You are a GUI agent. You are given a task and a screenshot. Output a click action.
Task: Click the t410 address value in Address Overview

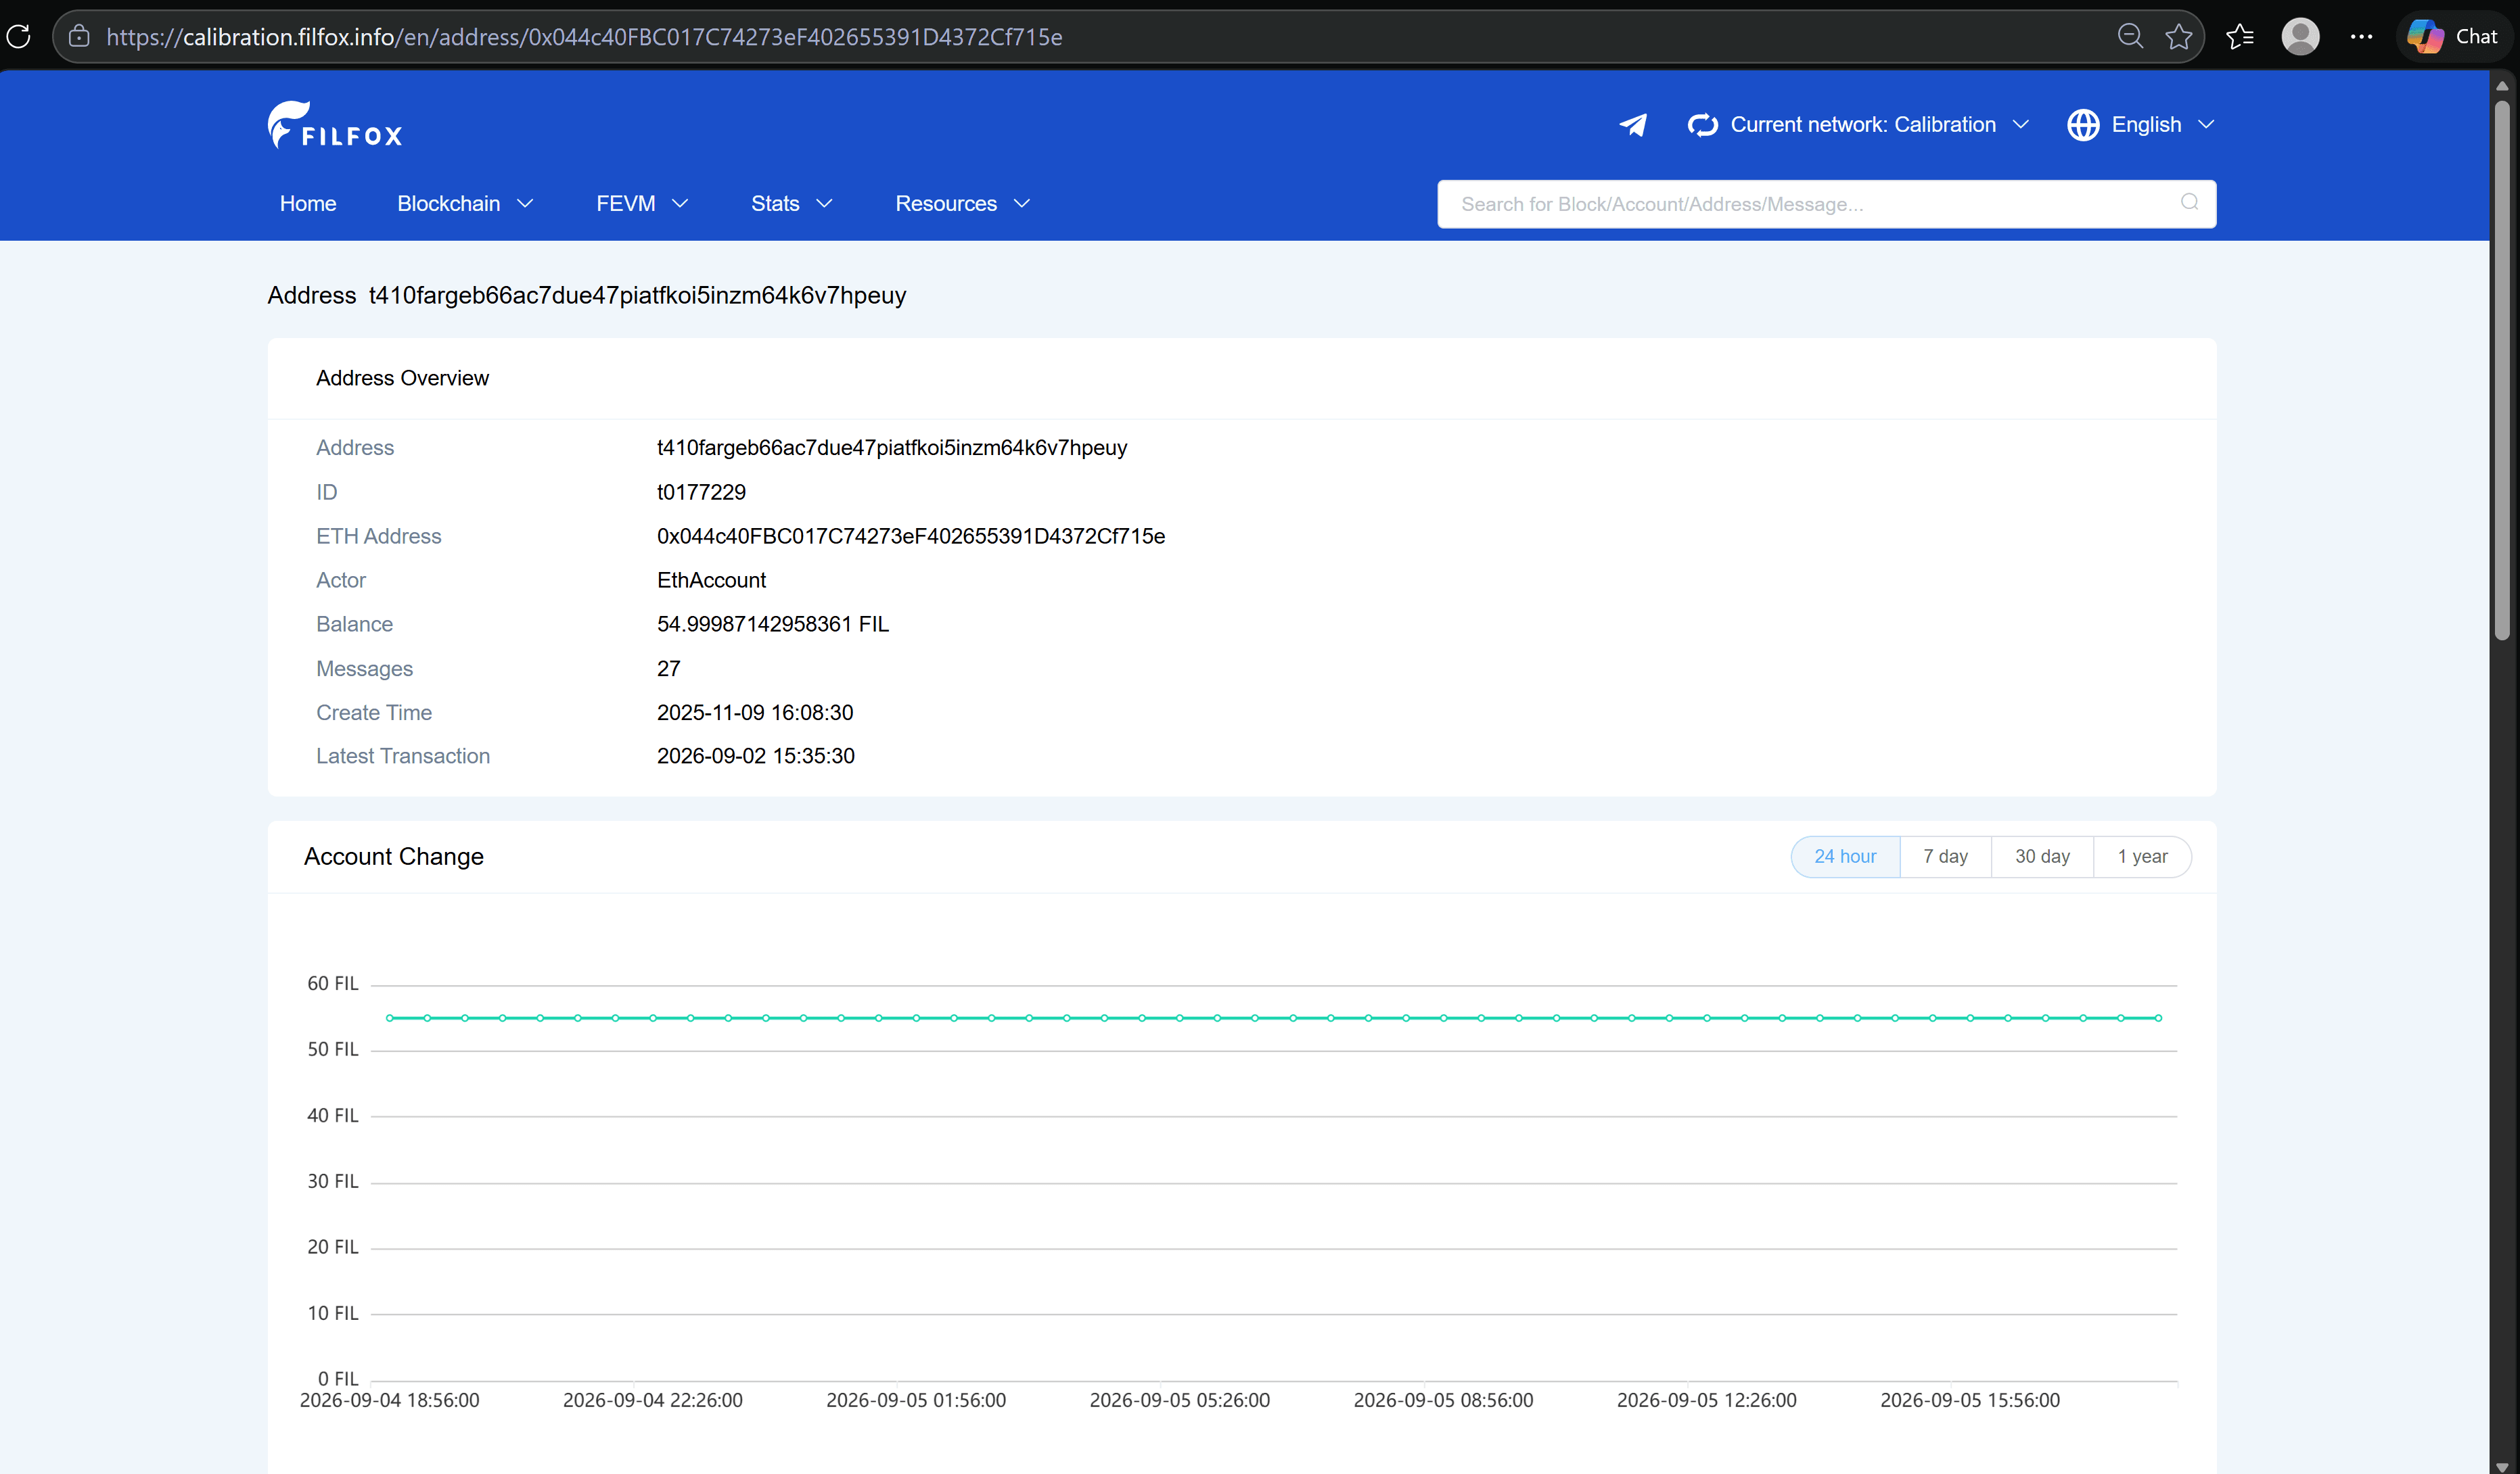click(892, 448)
